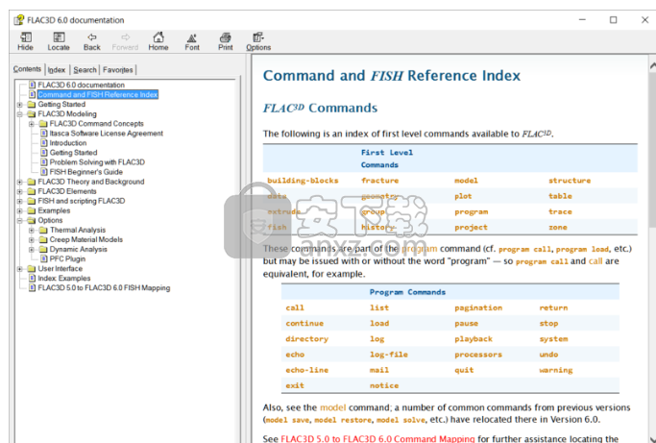656x443 pixels.
Task: Open the processors command link
Action: coord(478,355)
